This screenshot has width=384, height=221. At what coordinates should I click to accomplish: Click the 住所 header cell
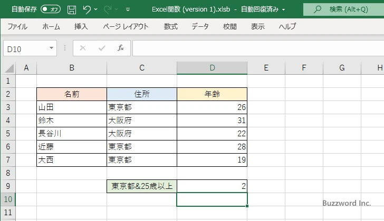coord(142,94)
